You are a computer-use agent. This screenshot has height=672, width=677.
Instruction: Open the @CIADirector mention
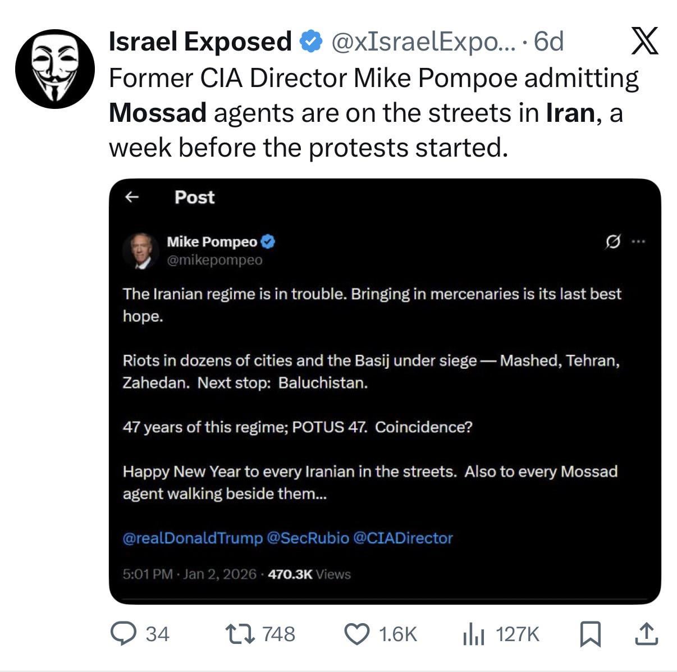[x=402, y=538]
